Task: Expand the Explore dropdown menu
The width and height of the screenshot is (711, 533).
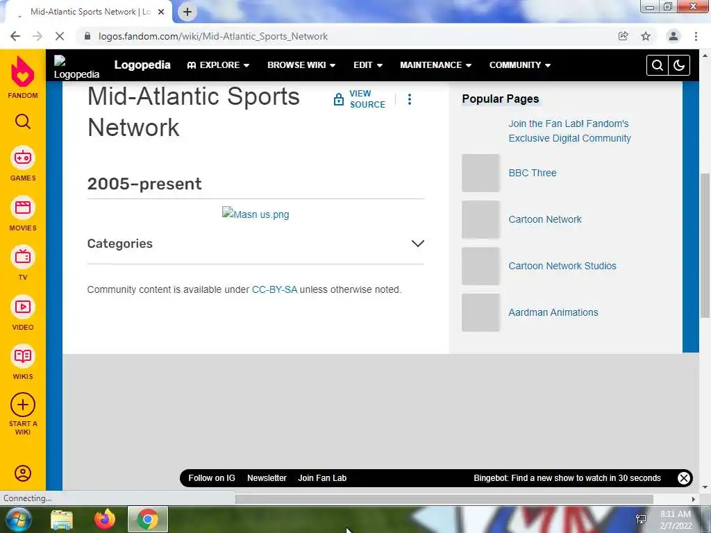Action: pos(218,65)
